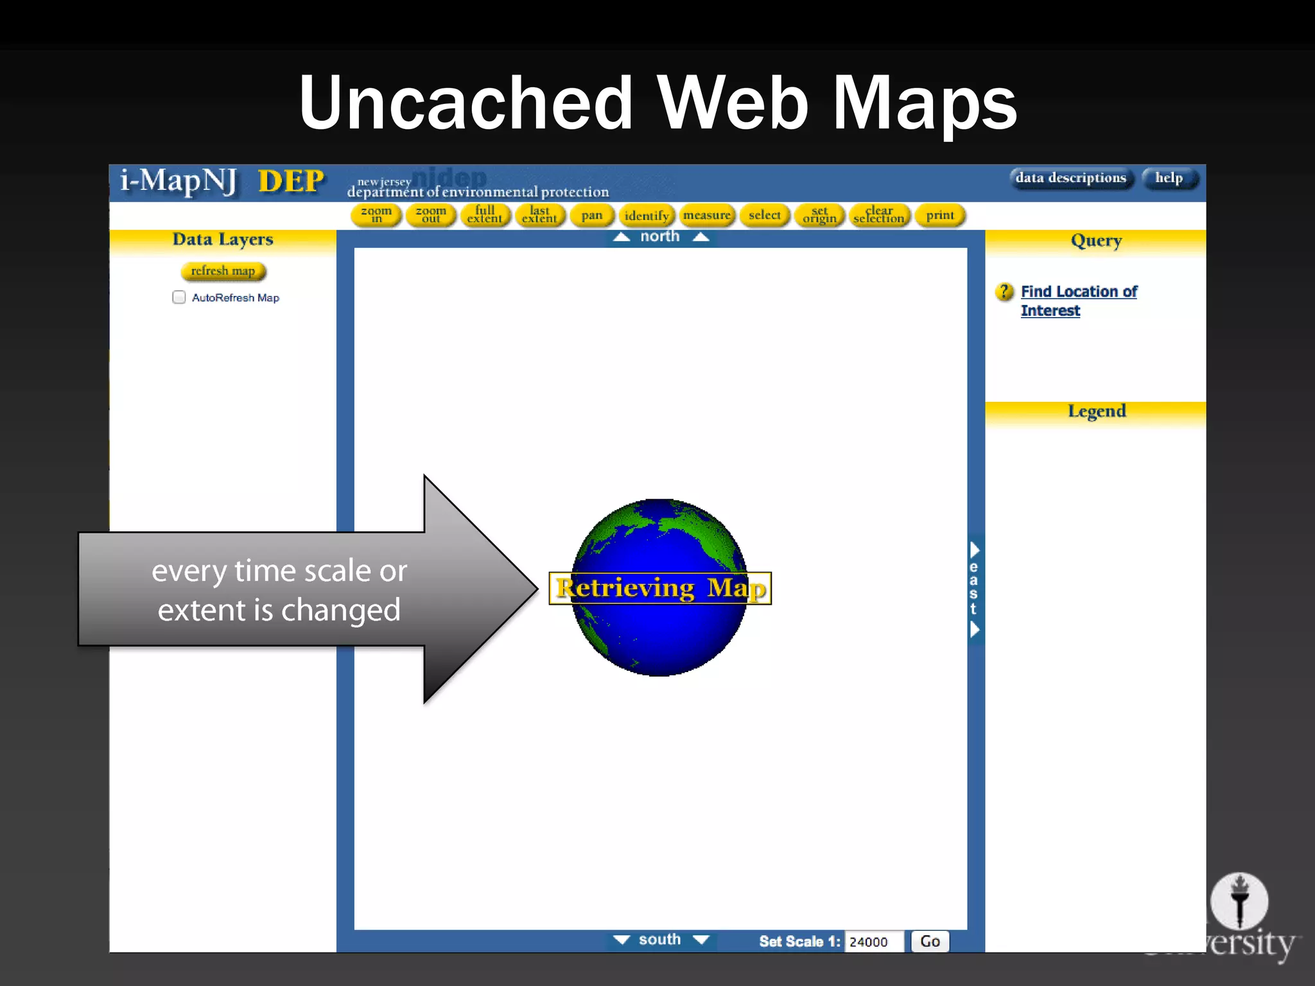Open the help page

point(1169,178)
